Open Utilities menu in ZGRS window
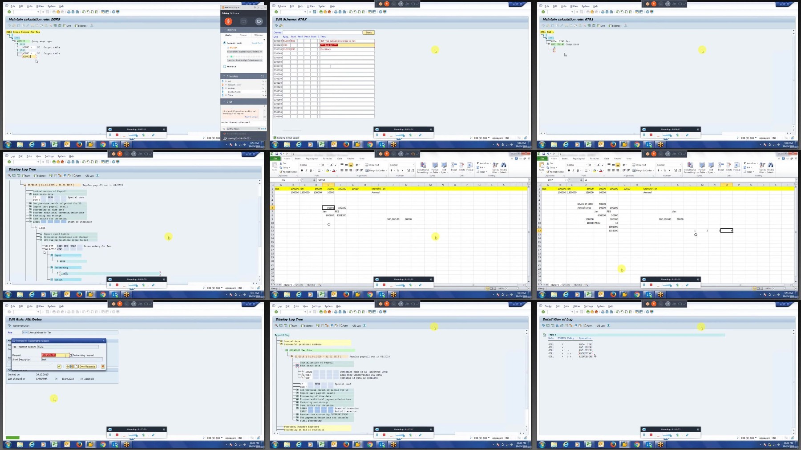Image resolution: width=801 pixels, height=450 pixels. [40, 6]
